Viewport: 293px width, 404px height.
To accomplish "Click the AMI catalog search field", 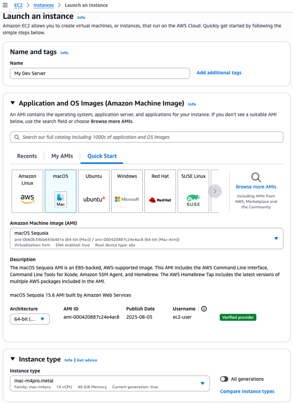I will pos(146,137).
